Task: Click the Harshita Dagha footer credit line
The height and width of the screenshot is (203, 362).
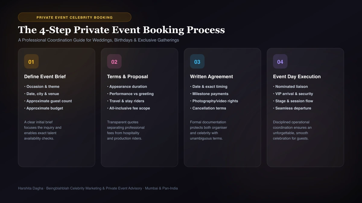Action: click(98, 188)
